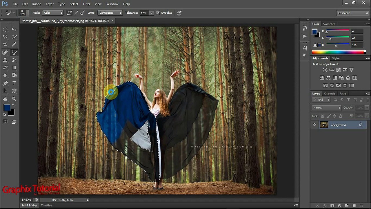Select the Hand tool

coord(5,99)
